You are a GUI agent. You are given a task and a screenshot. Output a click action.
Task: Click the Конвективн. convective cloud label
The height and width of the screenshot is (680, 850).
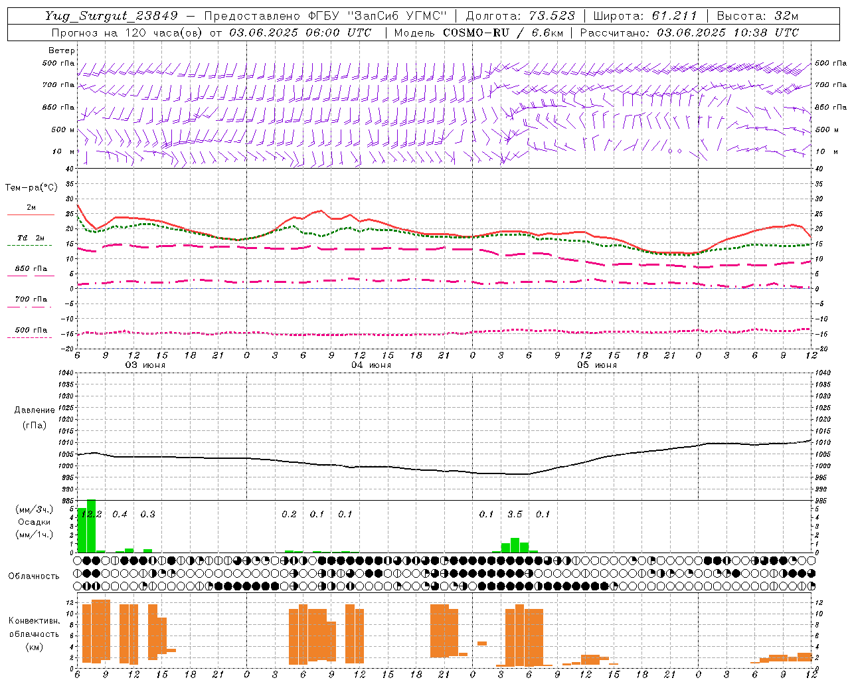click(34, 620)
